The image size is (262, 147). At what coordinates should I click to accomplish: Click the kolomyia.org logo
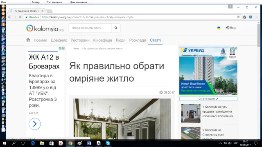click(45, 28)
